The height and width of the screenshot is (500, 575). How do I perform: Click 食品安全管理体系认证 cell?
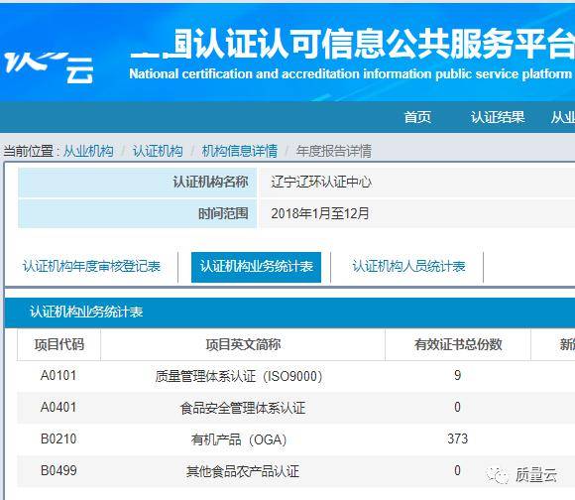click(243, 408)
